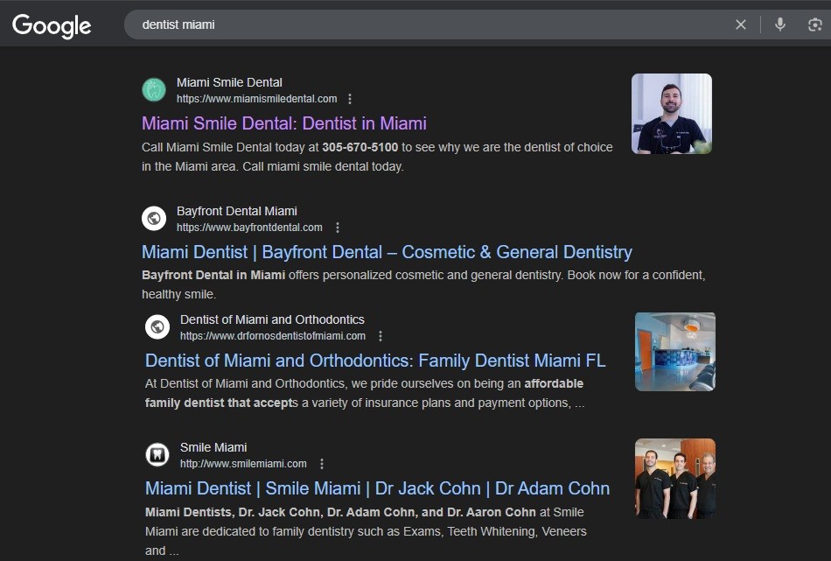The height and width of the screenshot is (561, 831).
Task: Open 'Miami Smile Dental: Dentist in Miami' link
Action: [x=284, y=123]
